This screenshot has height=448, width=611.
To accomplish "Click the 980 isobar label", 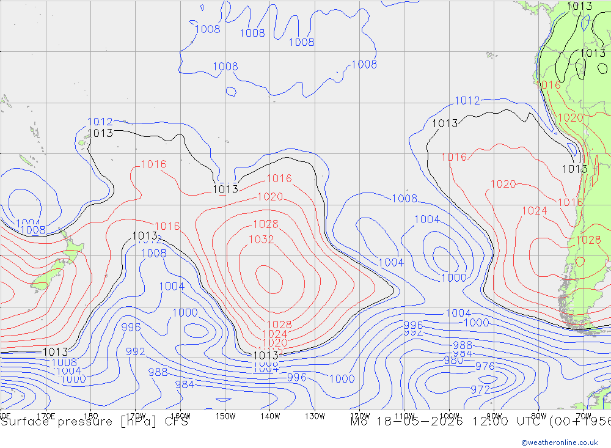I will (x=453, y=360).
